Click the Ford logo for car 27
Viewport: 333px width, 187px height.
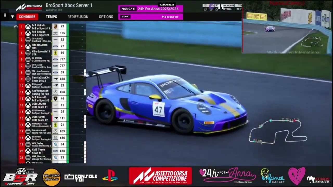click(x=55, y=46)
